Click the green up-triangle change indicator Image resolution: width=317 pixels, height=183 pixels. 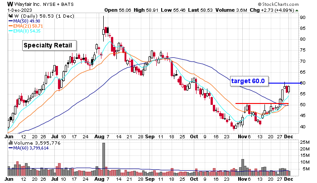click(x=297, y=10)
